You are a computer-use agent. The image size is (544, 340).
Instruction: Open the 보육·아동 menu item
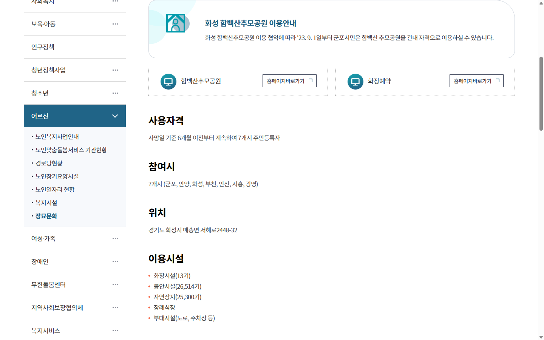pyautogui.click(x=75, y=24)
